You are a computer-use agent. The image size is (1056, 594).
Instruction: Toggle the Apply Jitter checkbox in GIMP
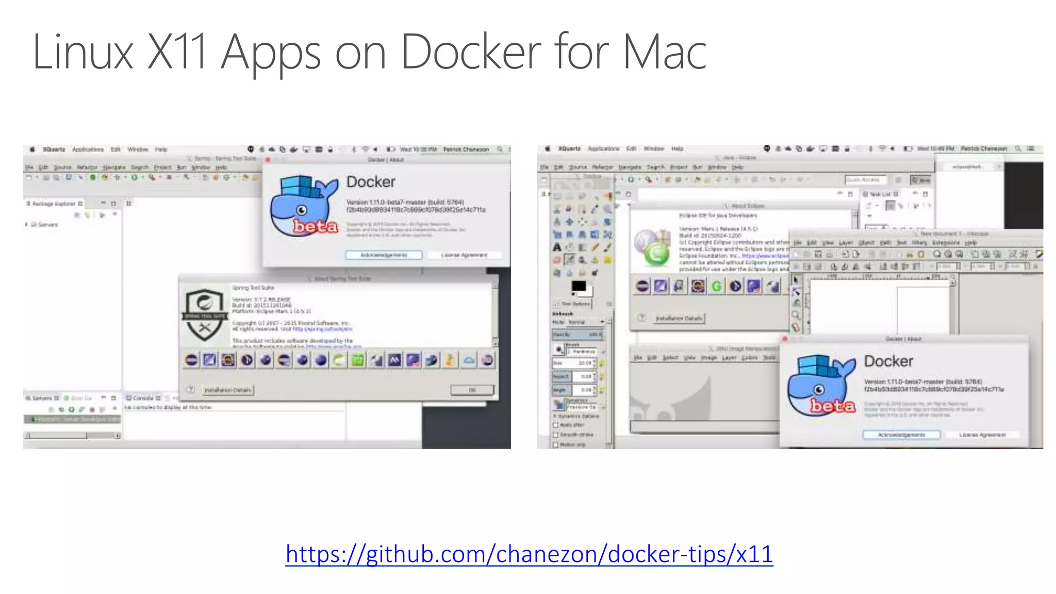(x=556, y=425)
